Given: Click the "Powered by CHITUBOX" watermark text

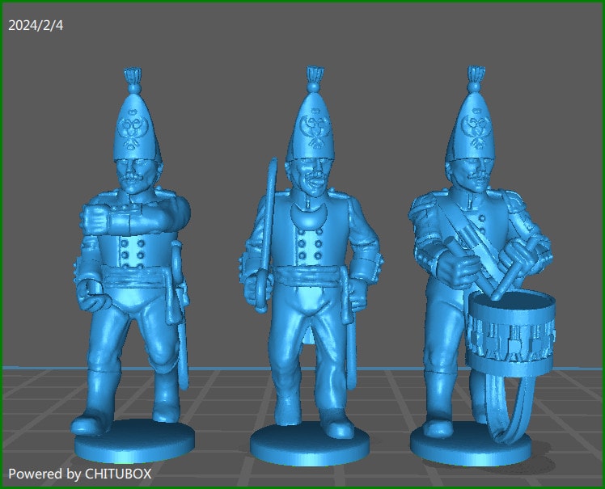Looking at the screenshot, I should 79,473.
